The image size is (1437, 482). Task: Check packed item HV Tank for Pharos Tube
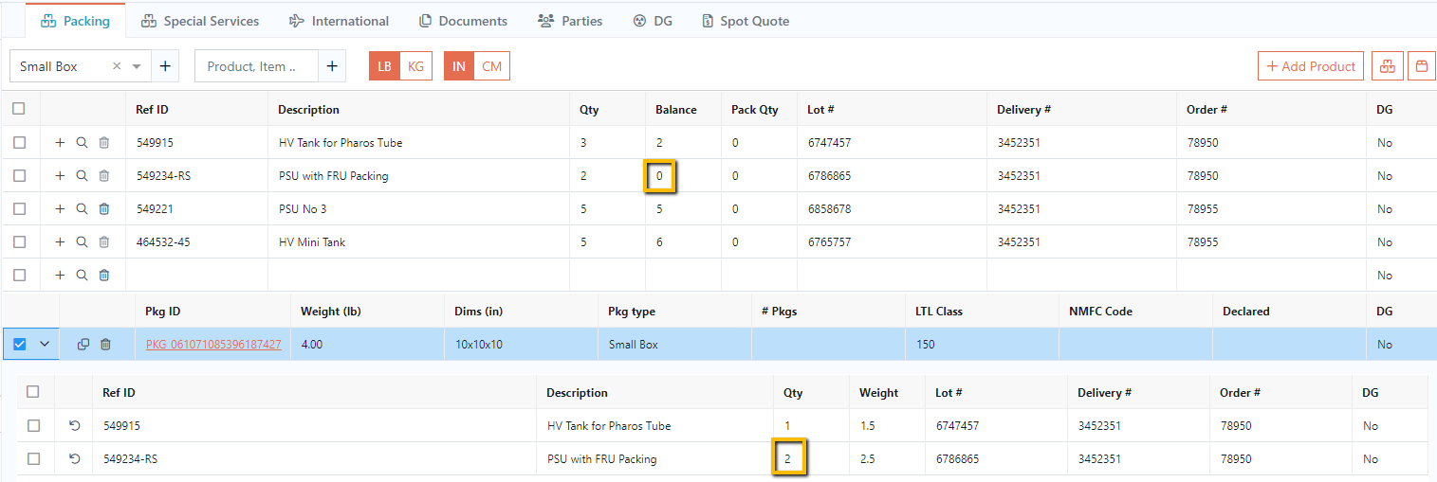[33, 425]
